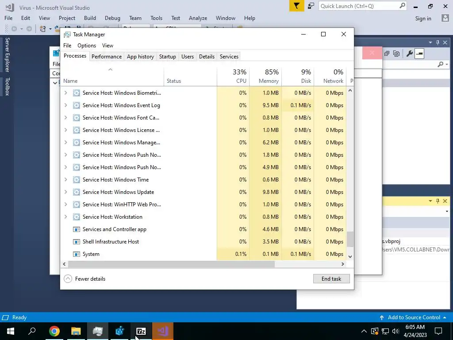Viewport: 453px width, 340px height.
Task: Sort processes by the Disk column header
Action: click(x=298, y=76)
